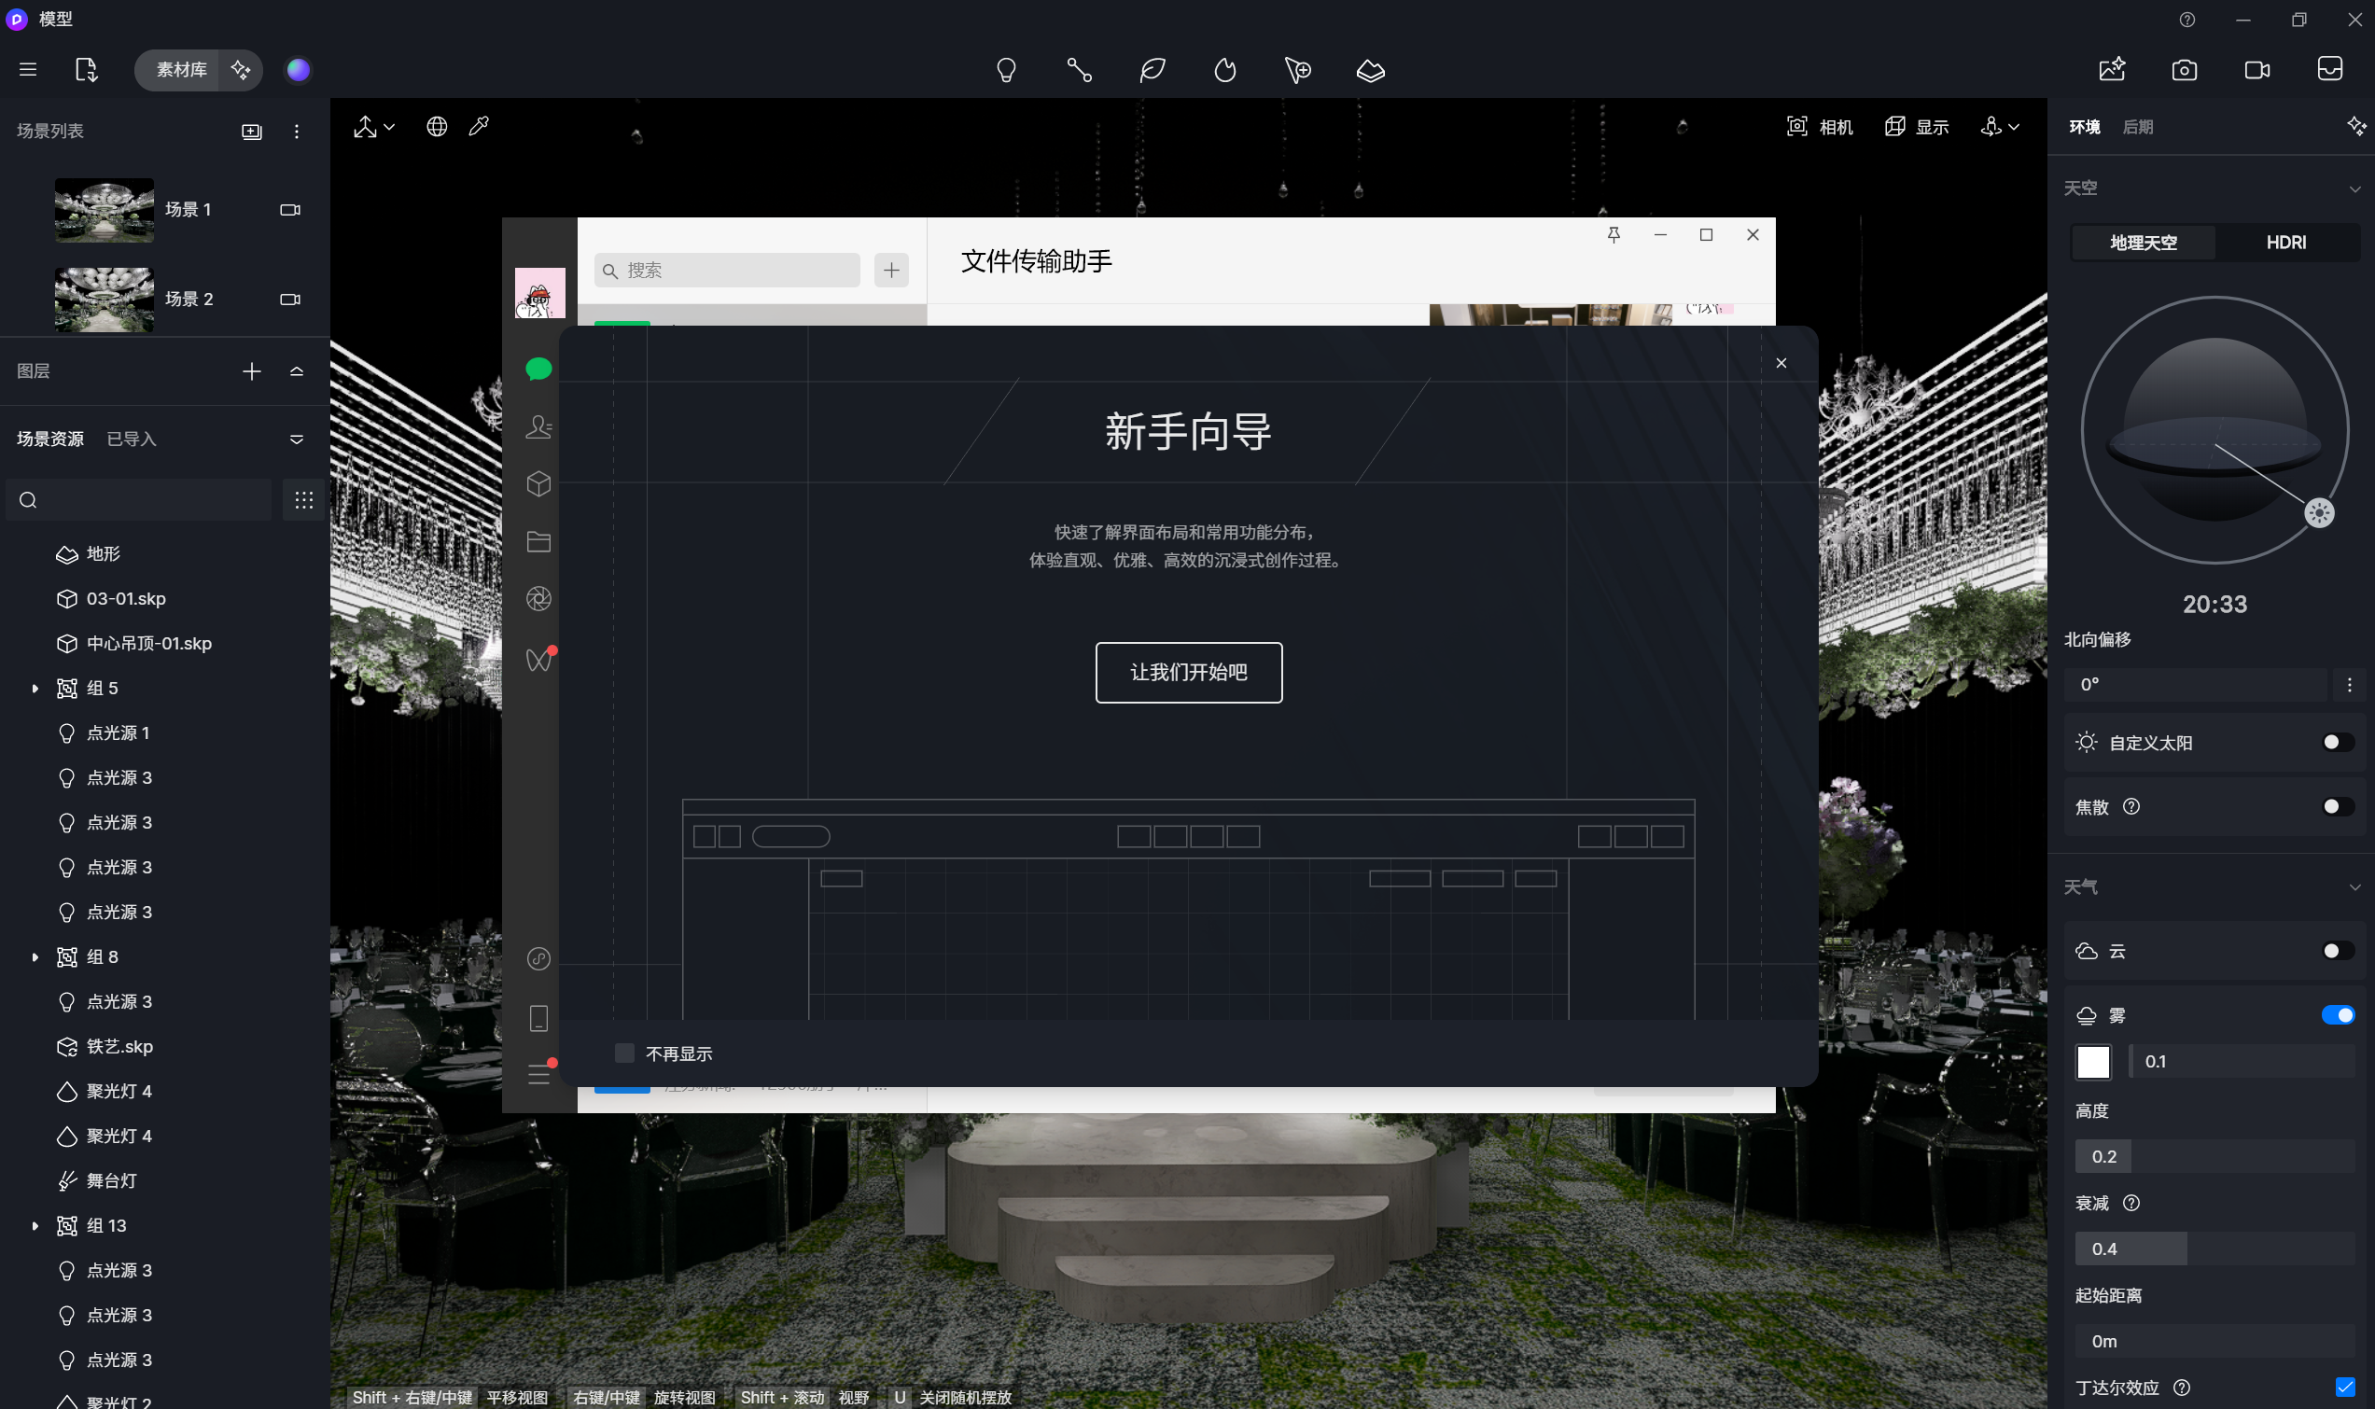This screenshot has width=2375, height=1409.
Task: Click 让我们开始吧 button
Action: 1189,672
